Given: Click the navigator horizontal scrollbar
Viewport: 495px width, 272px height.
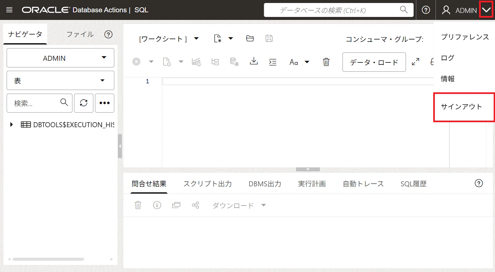Looking at the screenshot, I should 49,259.
